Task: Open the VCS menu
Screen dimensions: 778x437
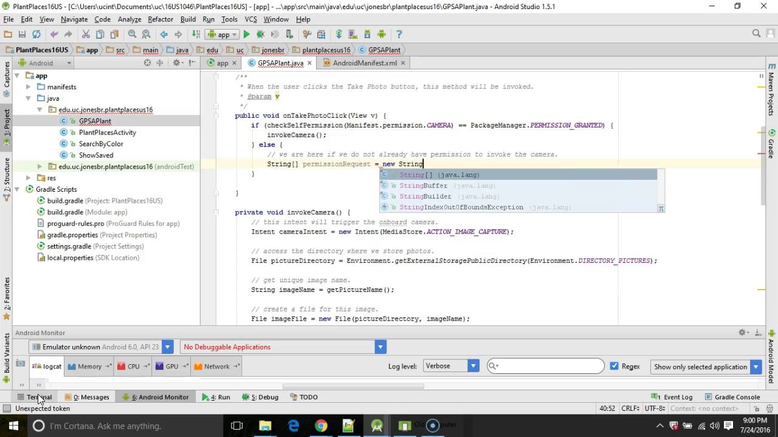Action: [250, 19]
